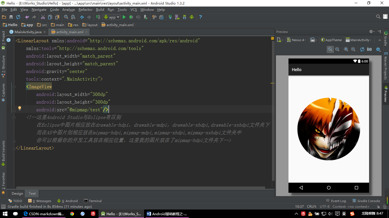The width and height of the screenshot is (389, 218).
Task: Set Preview zoom to actual size
Action: pyautogui.click(x=337, y=49)
